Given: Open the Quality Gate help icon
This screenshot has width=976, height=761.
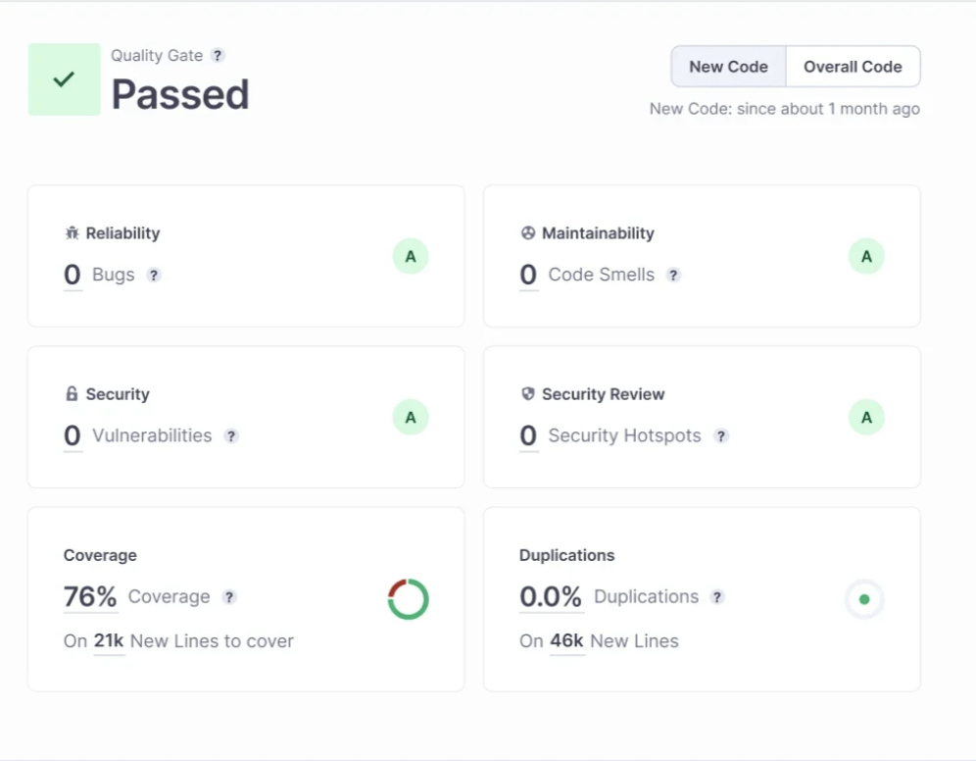Looking at the screenshot, I should [x=218, y=56].
